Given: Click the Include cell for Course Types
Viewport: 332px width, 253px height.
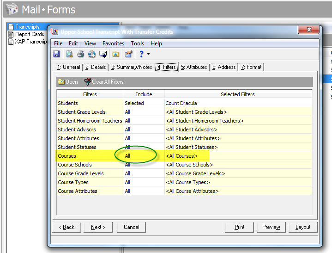Looking at the screenshot, I should pos(144,182).
